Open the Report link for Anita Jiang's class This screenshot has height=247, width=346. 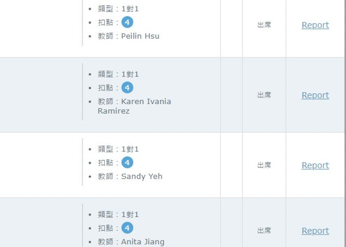tap(315, 231)
